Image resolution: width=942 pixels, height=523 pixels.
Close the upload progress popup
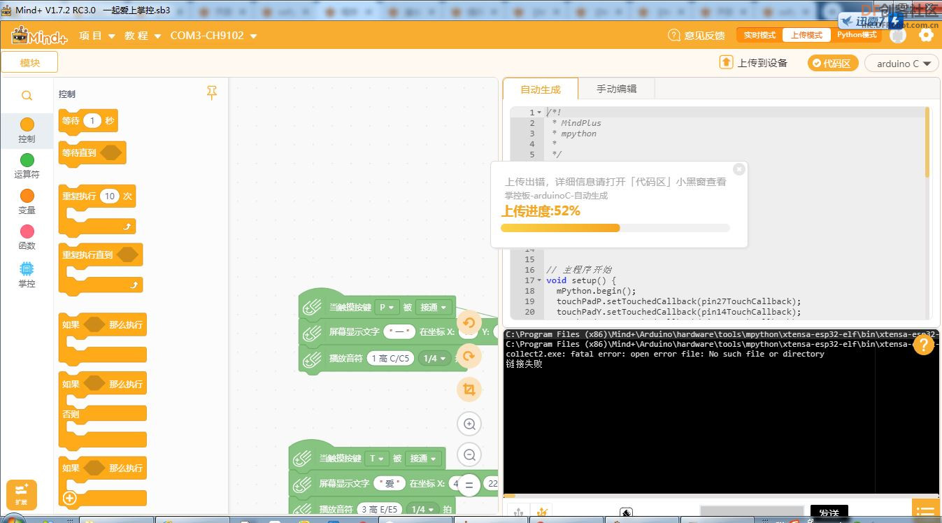[x=738, y=169]
